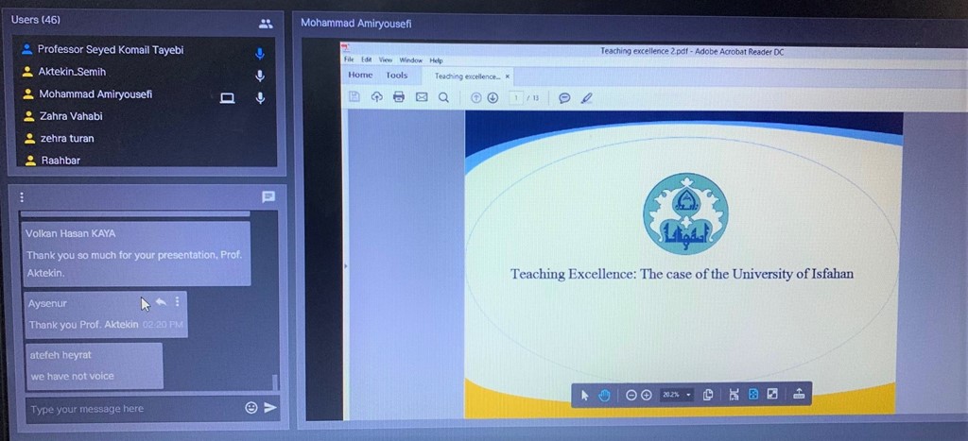Screen dimensions: 968x441
Task: Open the users list icon
Action: pos(266,24)
